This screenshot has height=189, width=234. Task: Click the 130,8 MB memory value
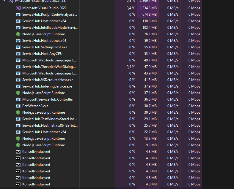click(150, 21)
